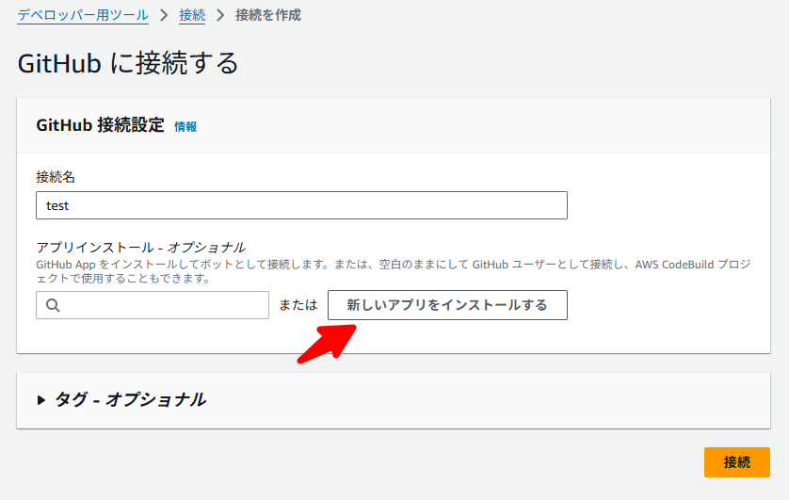Screen dimensions: 789x500
Task: Open the 情報 info link
Action: (185, 127)
